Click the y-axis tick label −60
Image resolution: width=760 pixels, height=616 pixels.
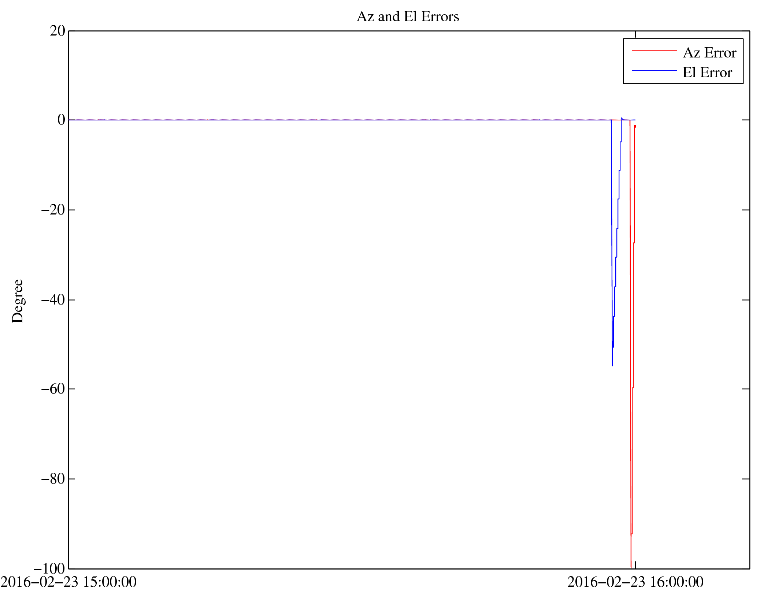point(53,389)
